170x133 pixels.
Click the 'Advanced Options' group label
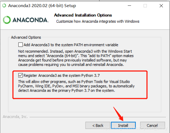(26, 37)
